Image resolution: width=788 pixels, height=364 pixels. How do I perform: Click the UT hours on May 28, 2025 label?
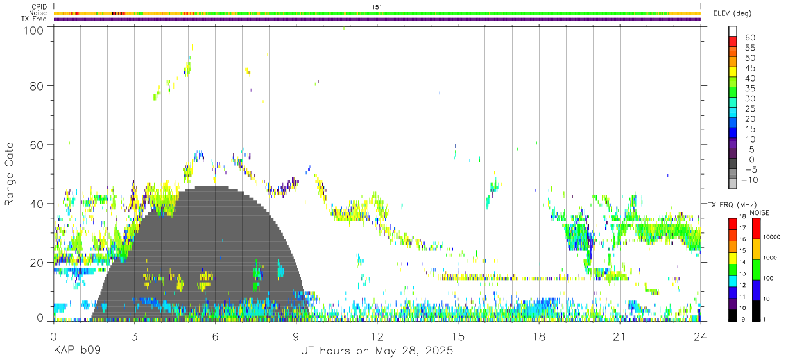(x=377, y=351)
